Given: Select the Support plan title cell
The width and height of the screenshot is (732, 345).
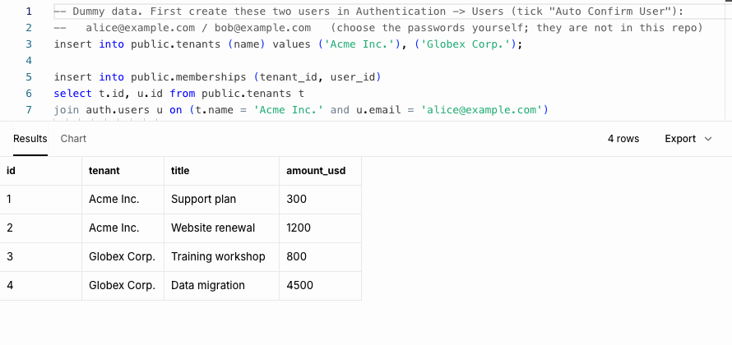Looking at the screenshot, I should click(222, 200).
